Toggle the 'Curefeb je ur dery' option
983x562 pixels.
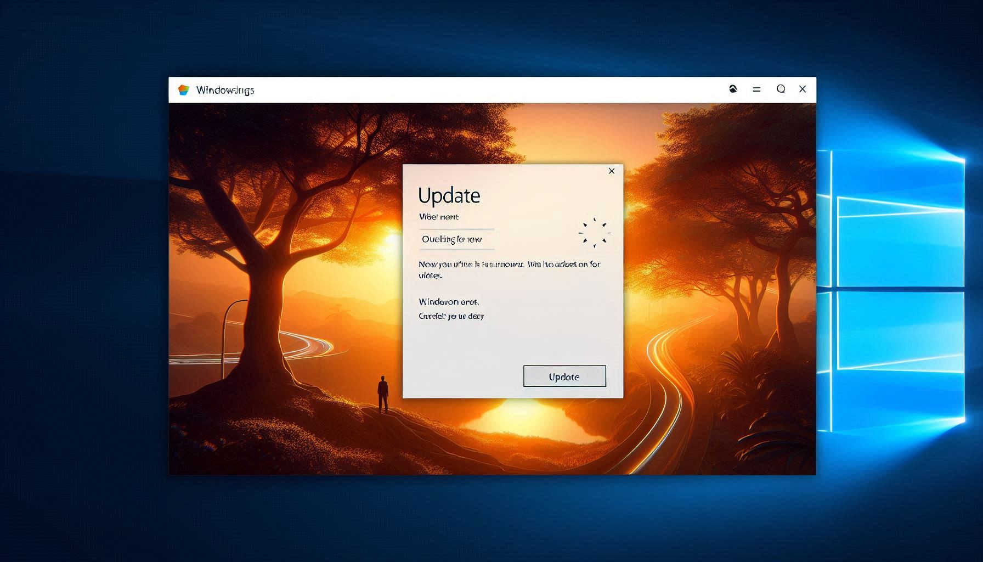[x=451, y=316]
